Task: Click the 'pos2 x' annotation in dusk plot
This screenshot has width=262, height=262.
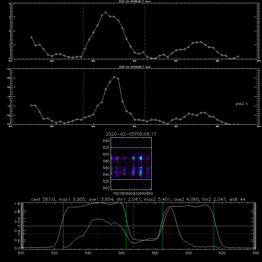Action: (242, 104)
